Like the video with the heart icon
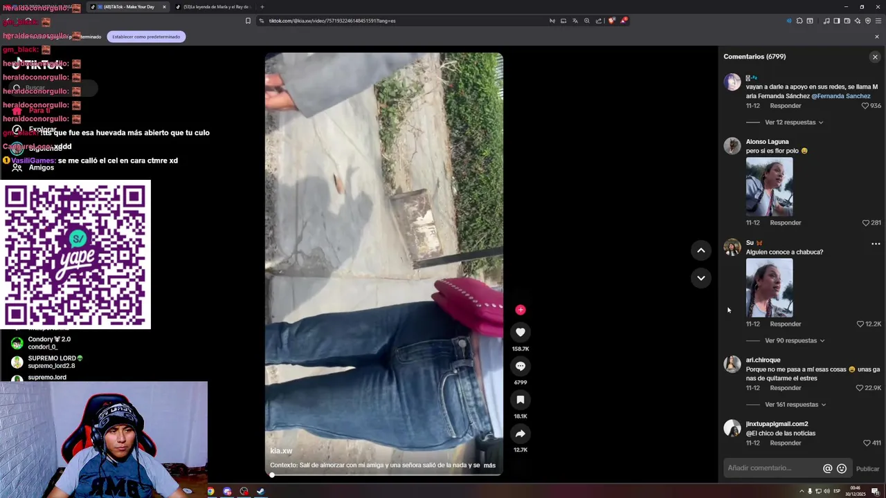This screenshot has width=886, height=498. click(520, 332)
